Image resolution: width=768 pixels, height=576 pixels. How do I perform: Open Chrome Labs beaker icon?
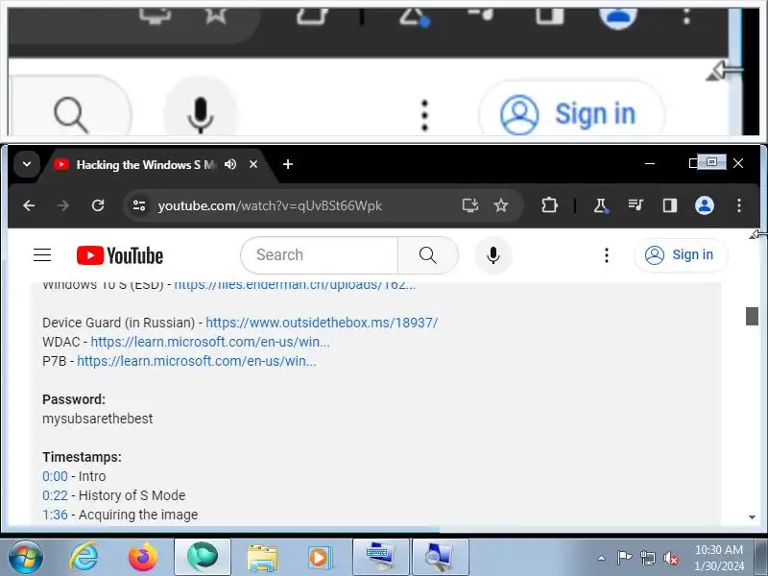tap(601, 205)
